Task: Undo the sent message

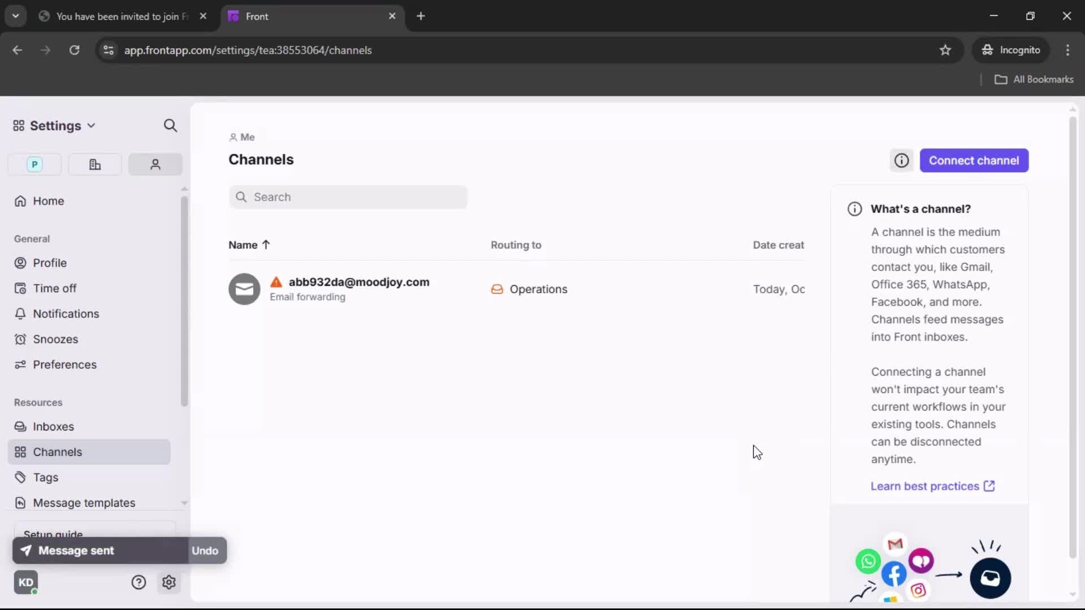Action: 205,551
